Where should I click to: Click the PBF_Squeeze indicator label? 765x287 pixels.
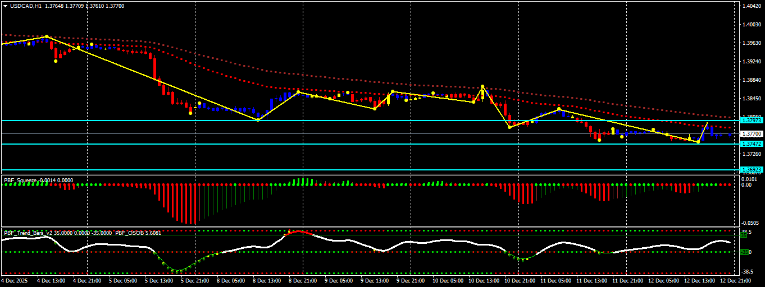click(21, 180)
